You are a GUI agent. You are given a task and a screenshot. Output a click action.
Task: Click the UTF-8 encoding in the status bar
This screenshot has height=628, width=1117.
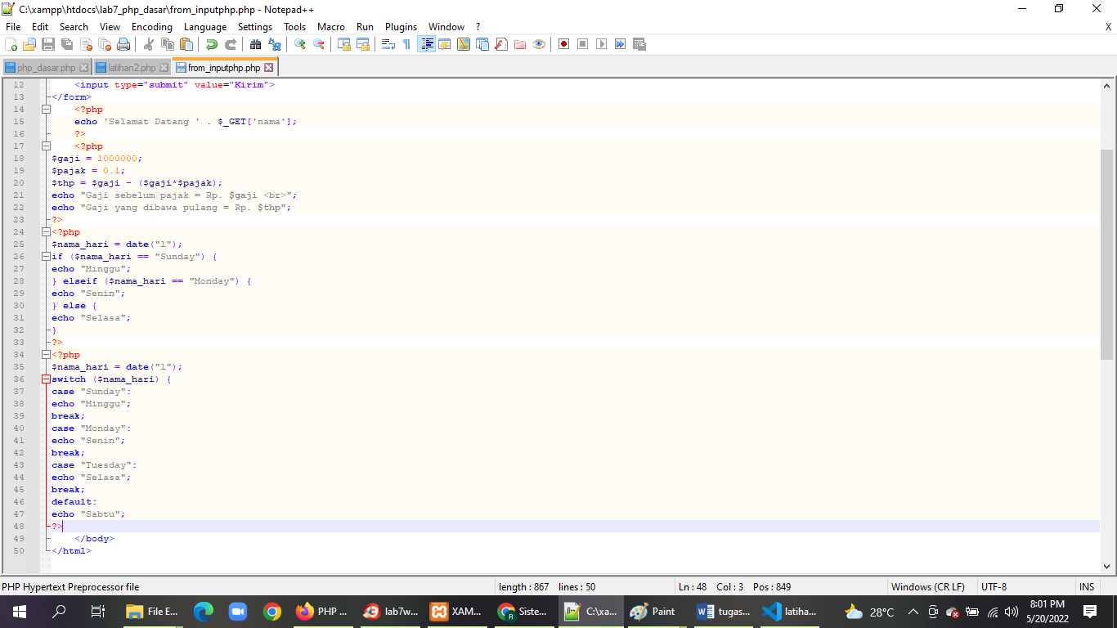(994, 587)
